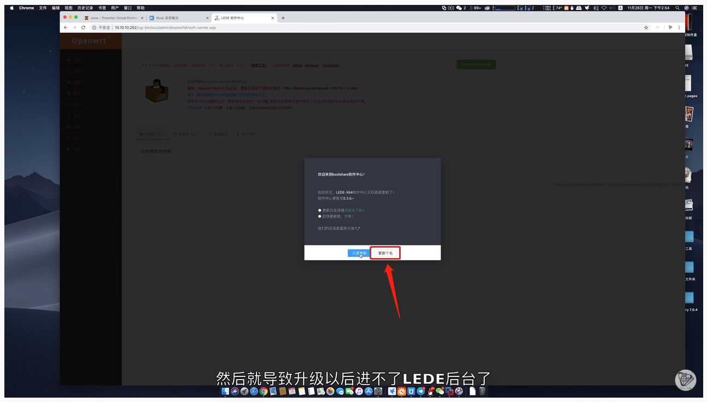Viewport: 707px width, 402px height.
Task: Open the 视图 view menu
Action: pos(68,8)
